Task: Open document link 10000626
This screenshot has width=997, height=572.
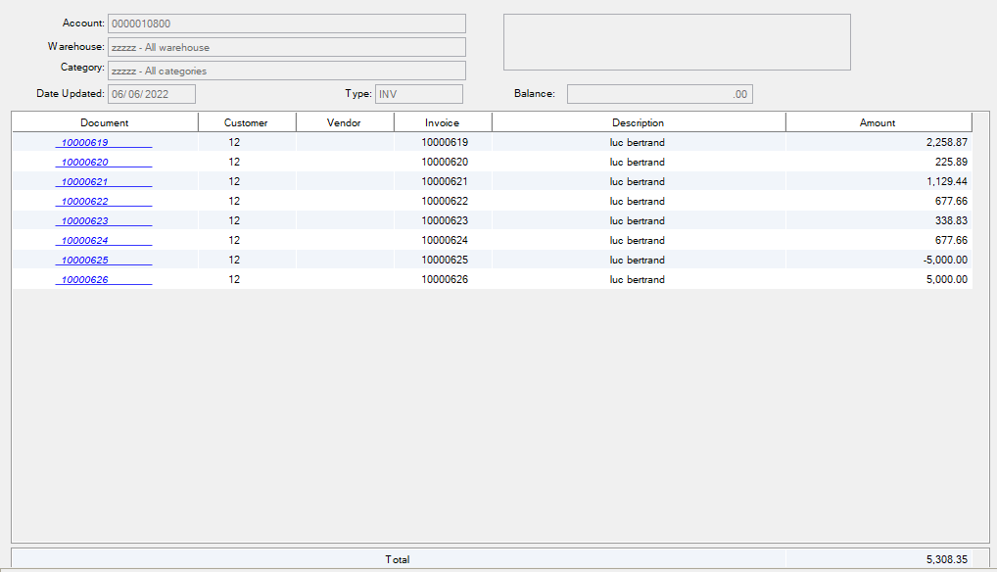Action: 85,280
